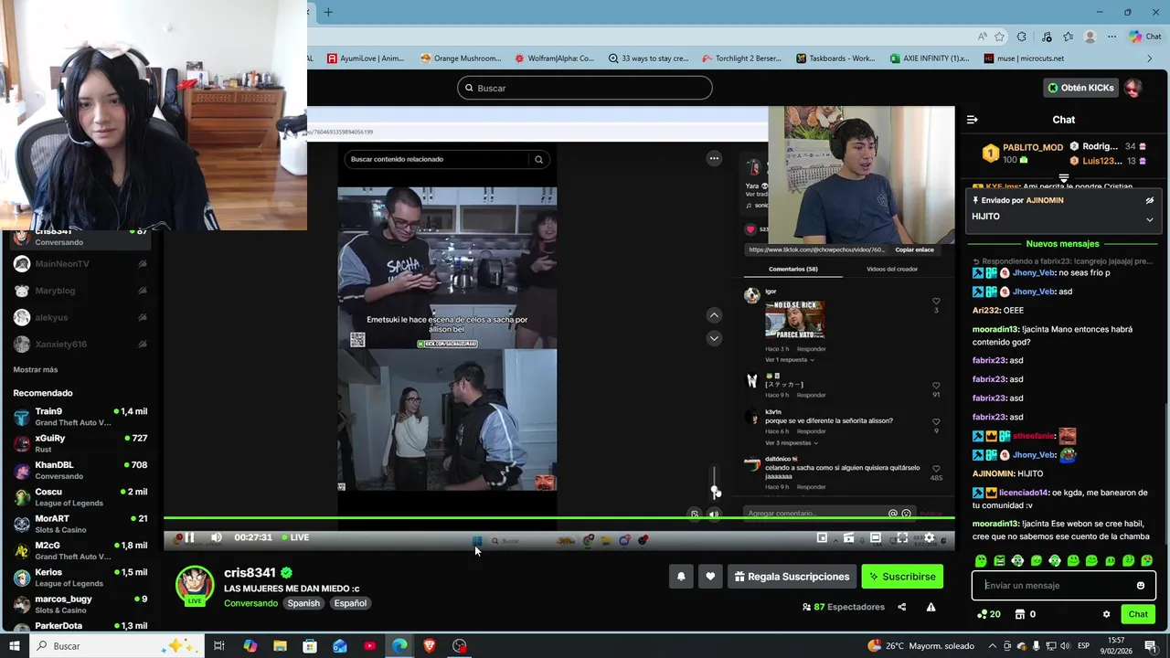The image size is (1170, 658).
Task: Open Train9 recommended channel
Action: pyautogui.click(x=81, y=417)
